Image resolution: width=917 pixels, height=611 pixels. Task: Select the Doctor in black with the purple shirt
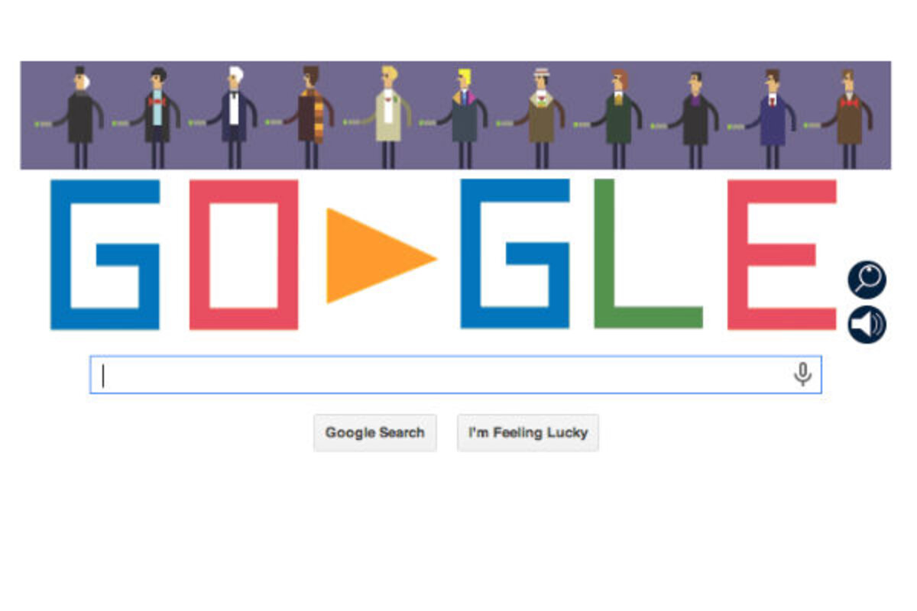coord(695,117)
